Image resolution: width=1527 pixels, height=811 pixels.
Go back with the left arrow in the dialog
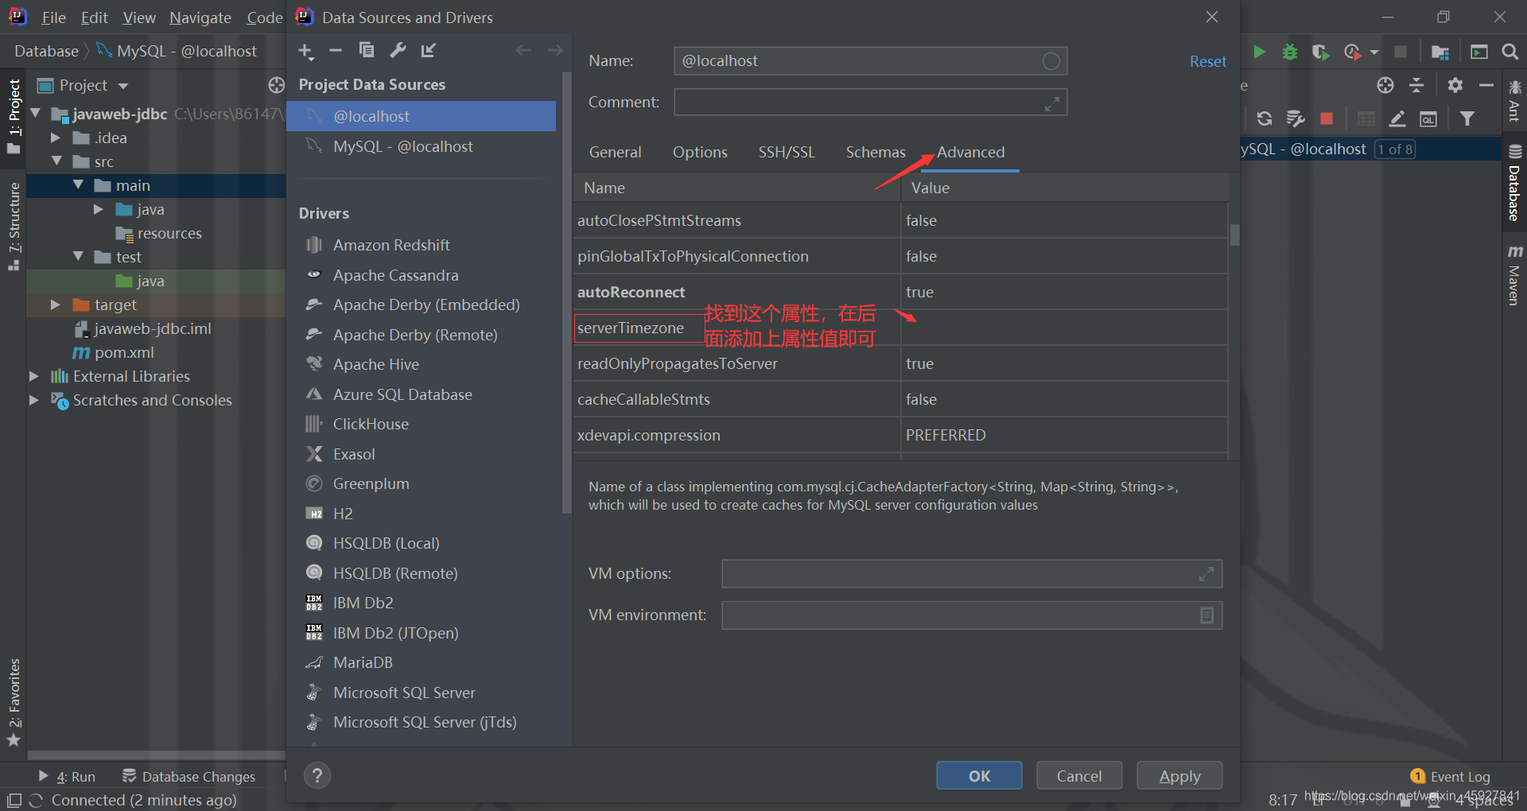coord(523,50)
